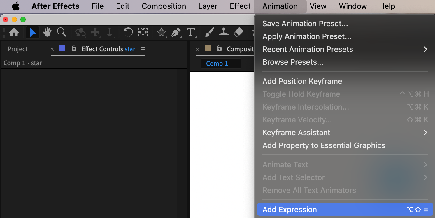Viewport: 435px width, 218px height.
Task: Open the Effect Controls panel menu
Action: [143, 49]
